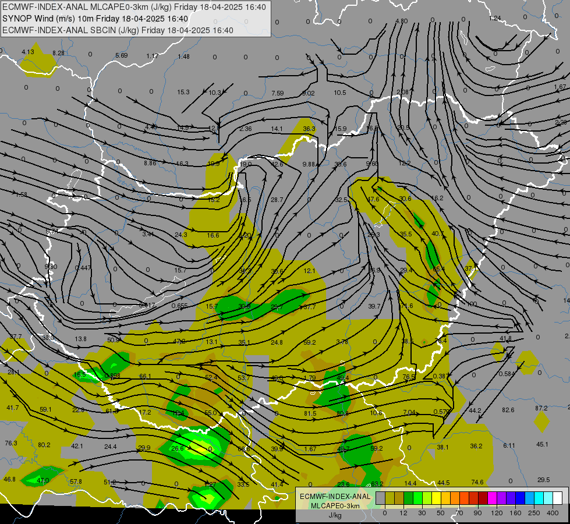Select the 0.584 map value
The height and width of the screenshot is (524, 570).
pos(507,373)
